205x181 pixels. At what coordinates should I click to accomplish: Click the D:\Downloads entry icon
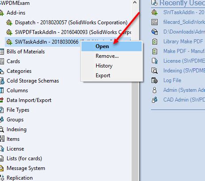pos(155,32)
